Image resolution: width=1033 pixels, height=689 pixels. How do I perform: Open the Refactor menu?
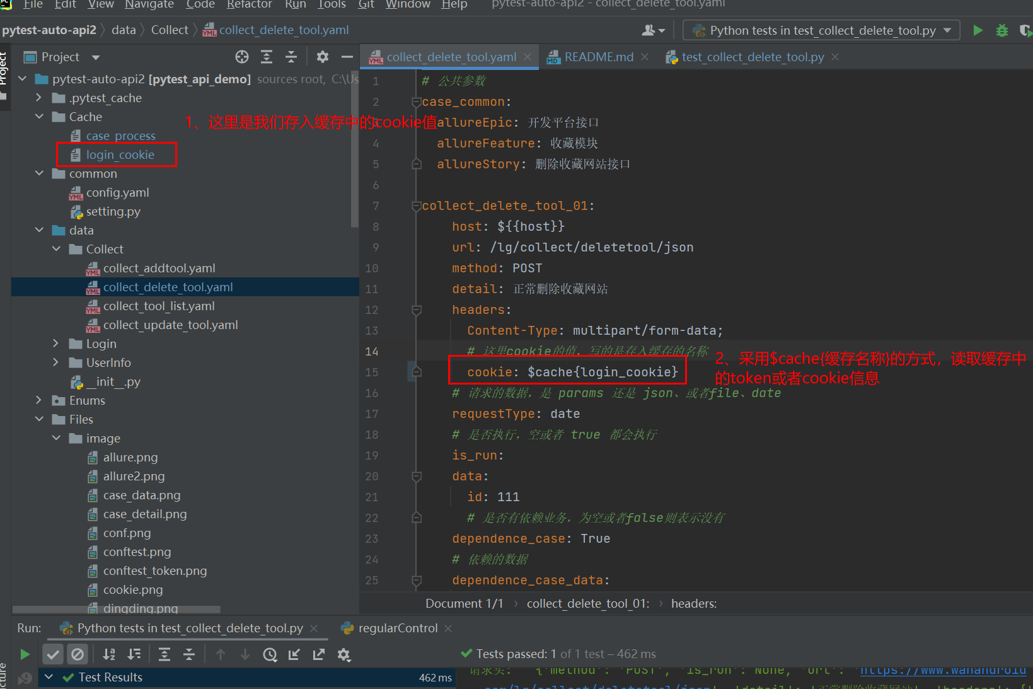pyautogui.click(x=250, y=4)
